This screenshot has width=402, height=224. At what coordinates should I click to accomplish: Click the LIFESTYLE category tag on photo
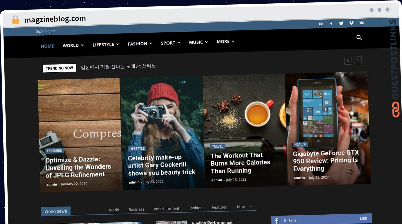pos(137,149)
